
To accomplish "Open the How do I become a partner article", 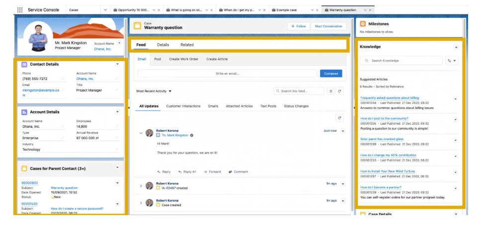I will click(x=381, y=187).
